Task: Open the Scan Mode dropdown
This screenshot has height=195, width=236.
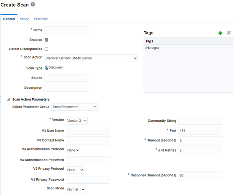Action: [76, 189]
